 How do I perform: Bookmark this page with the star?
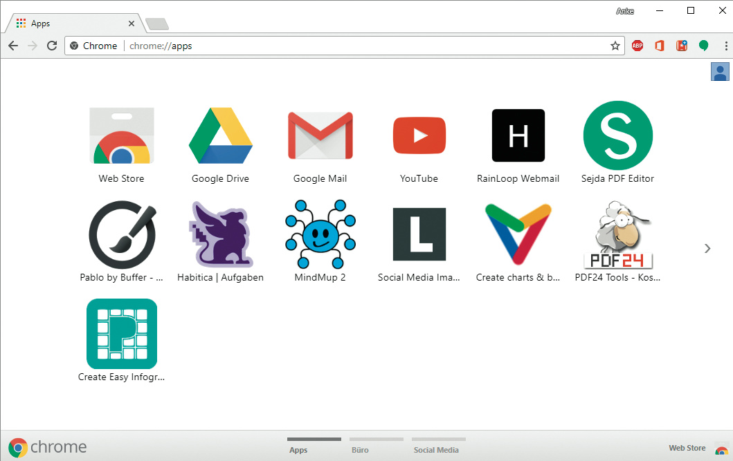(x=615, y=46)
